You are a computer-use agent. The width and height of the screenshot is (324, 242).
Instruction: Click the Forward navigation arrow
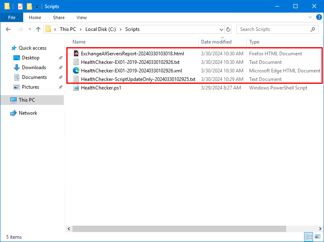click(x=20, y=29)
